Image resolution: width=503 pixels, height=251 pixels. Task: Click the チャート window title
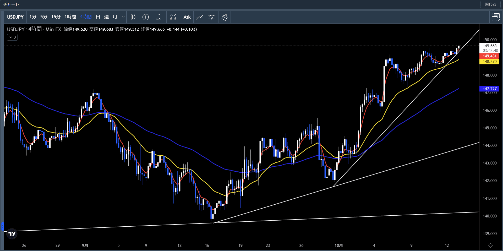click(x=11, y=4)
